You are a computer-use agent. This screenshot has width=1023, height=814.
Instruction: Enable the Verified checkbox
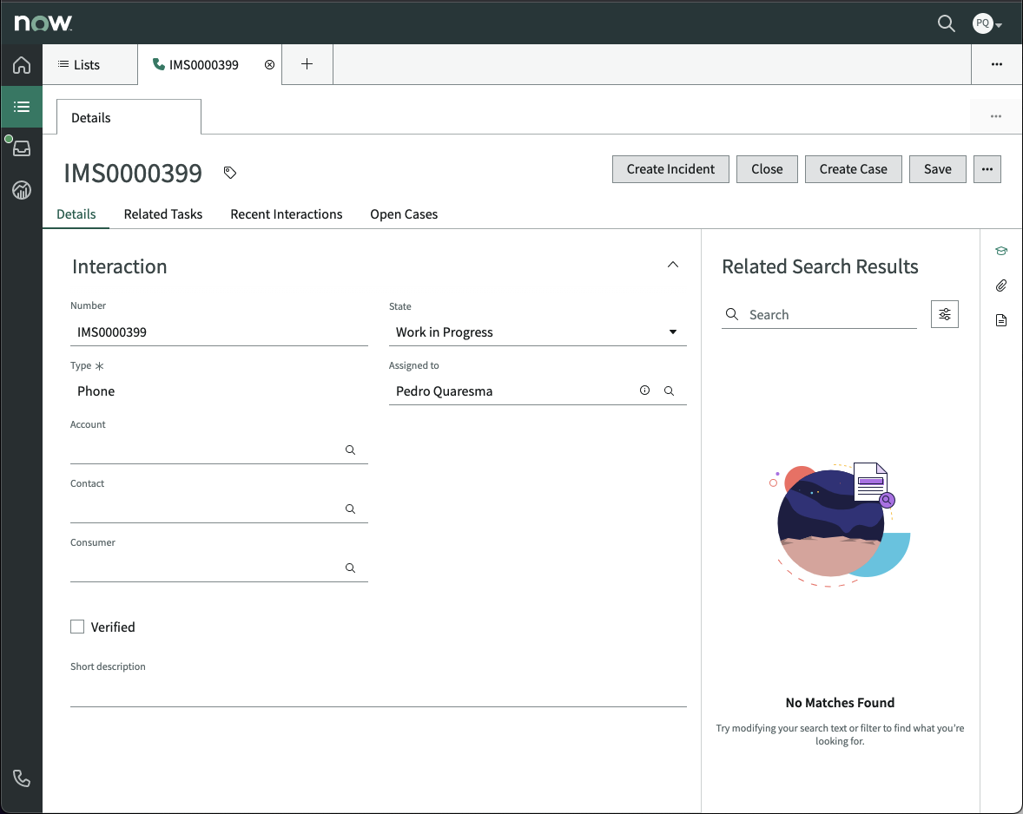[x=77, y=626]
